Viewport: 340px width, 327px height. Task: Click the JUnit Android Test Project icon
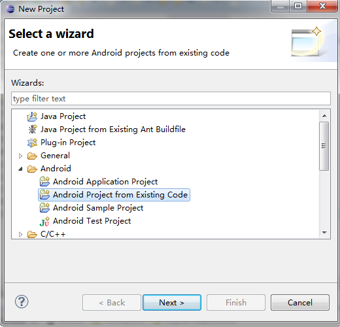pyautogui.click(x=44, y=221)
